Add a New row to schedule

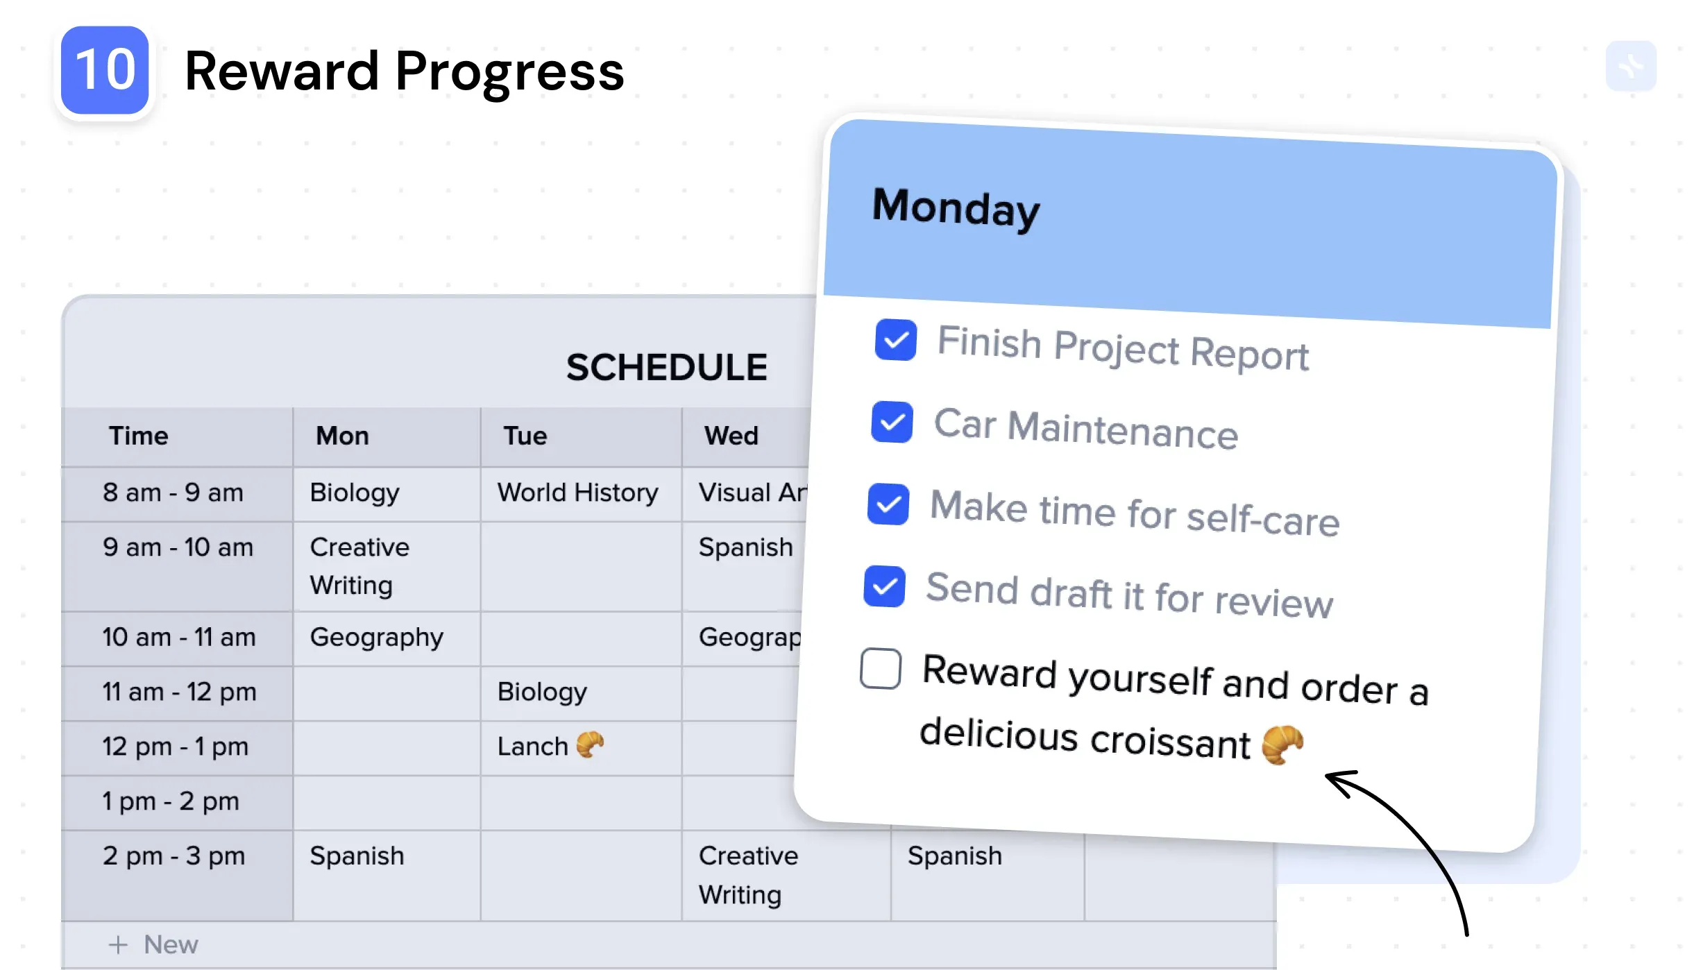(153, 944)
